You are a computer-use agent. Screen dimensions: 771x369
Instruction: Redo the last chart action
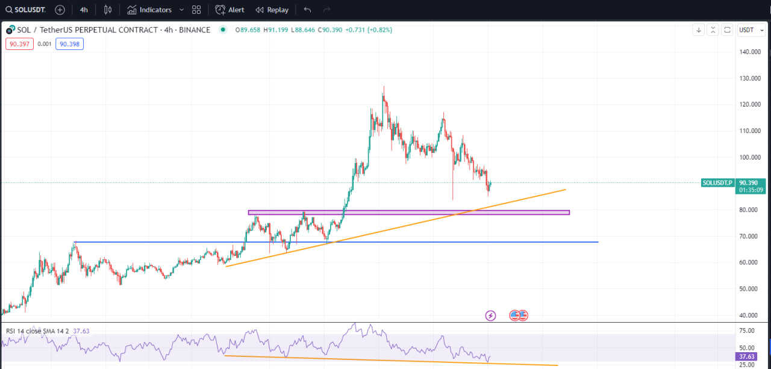(x=326, y=10)
